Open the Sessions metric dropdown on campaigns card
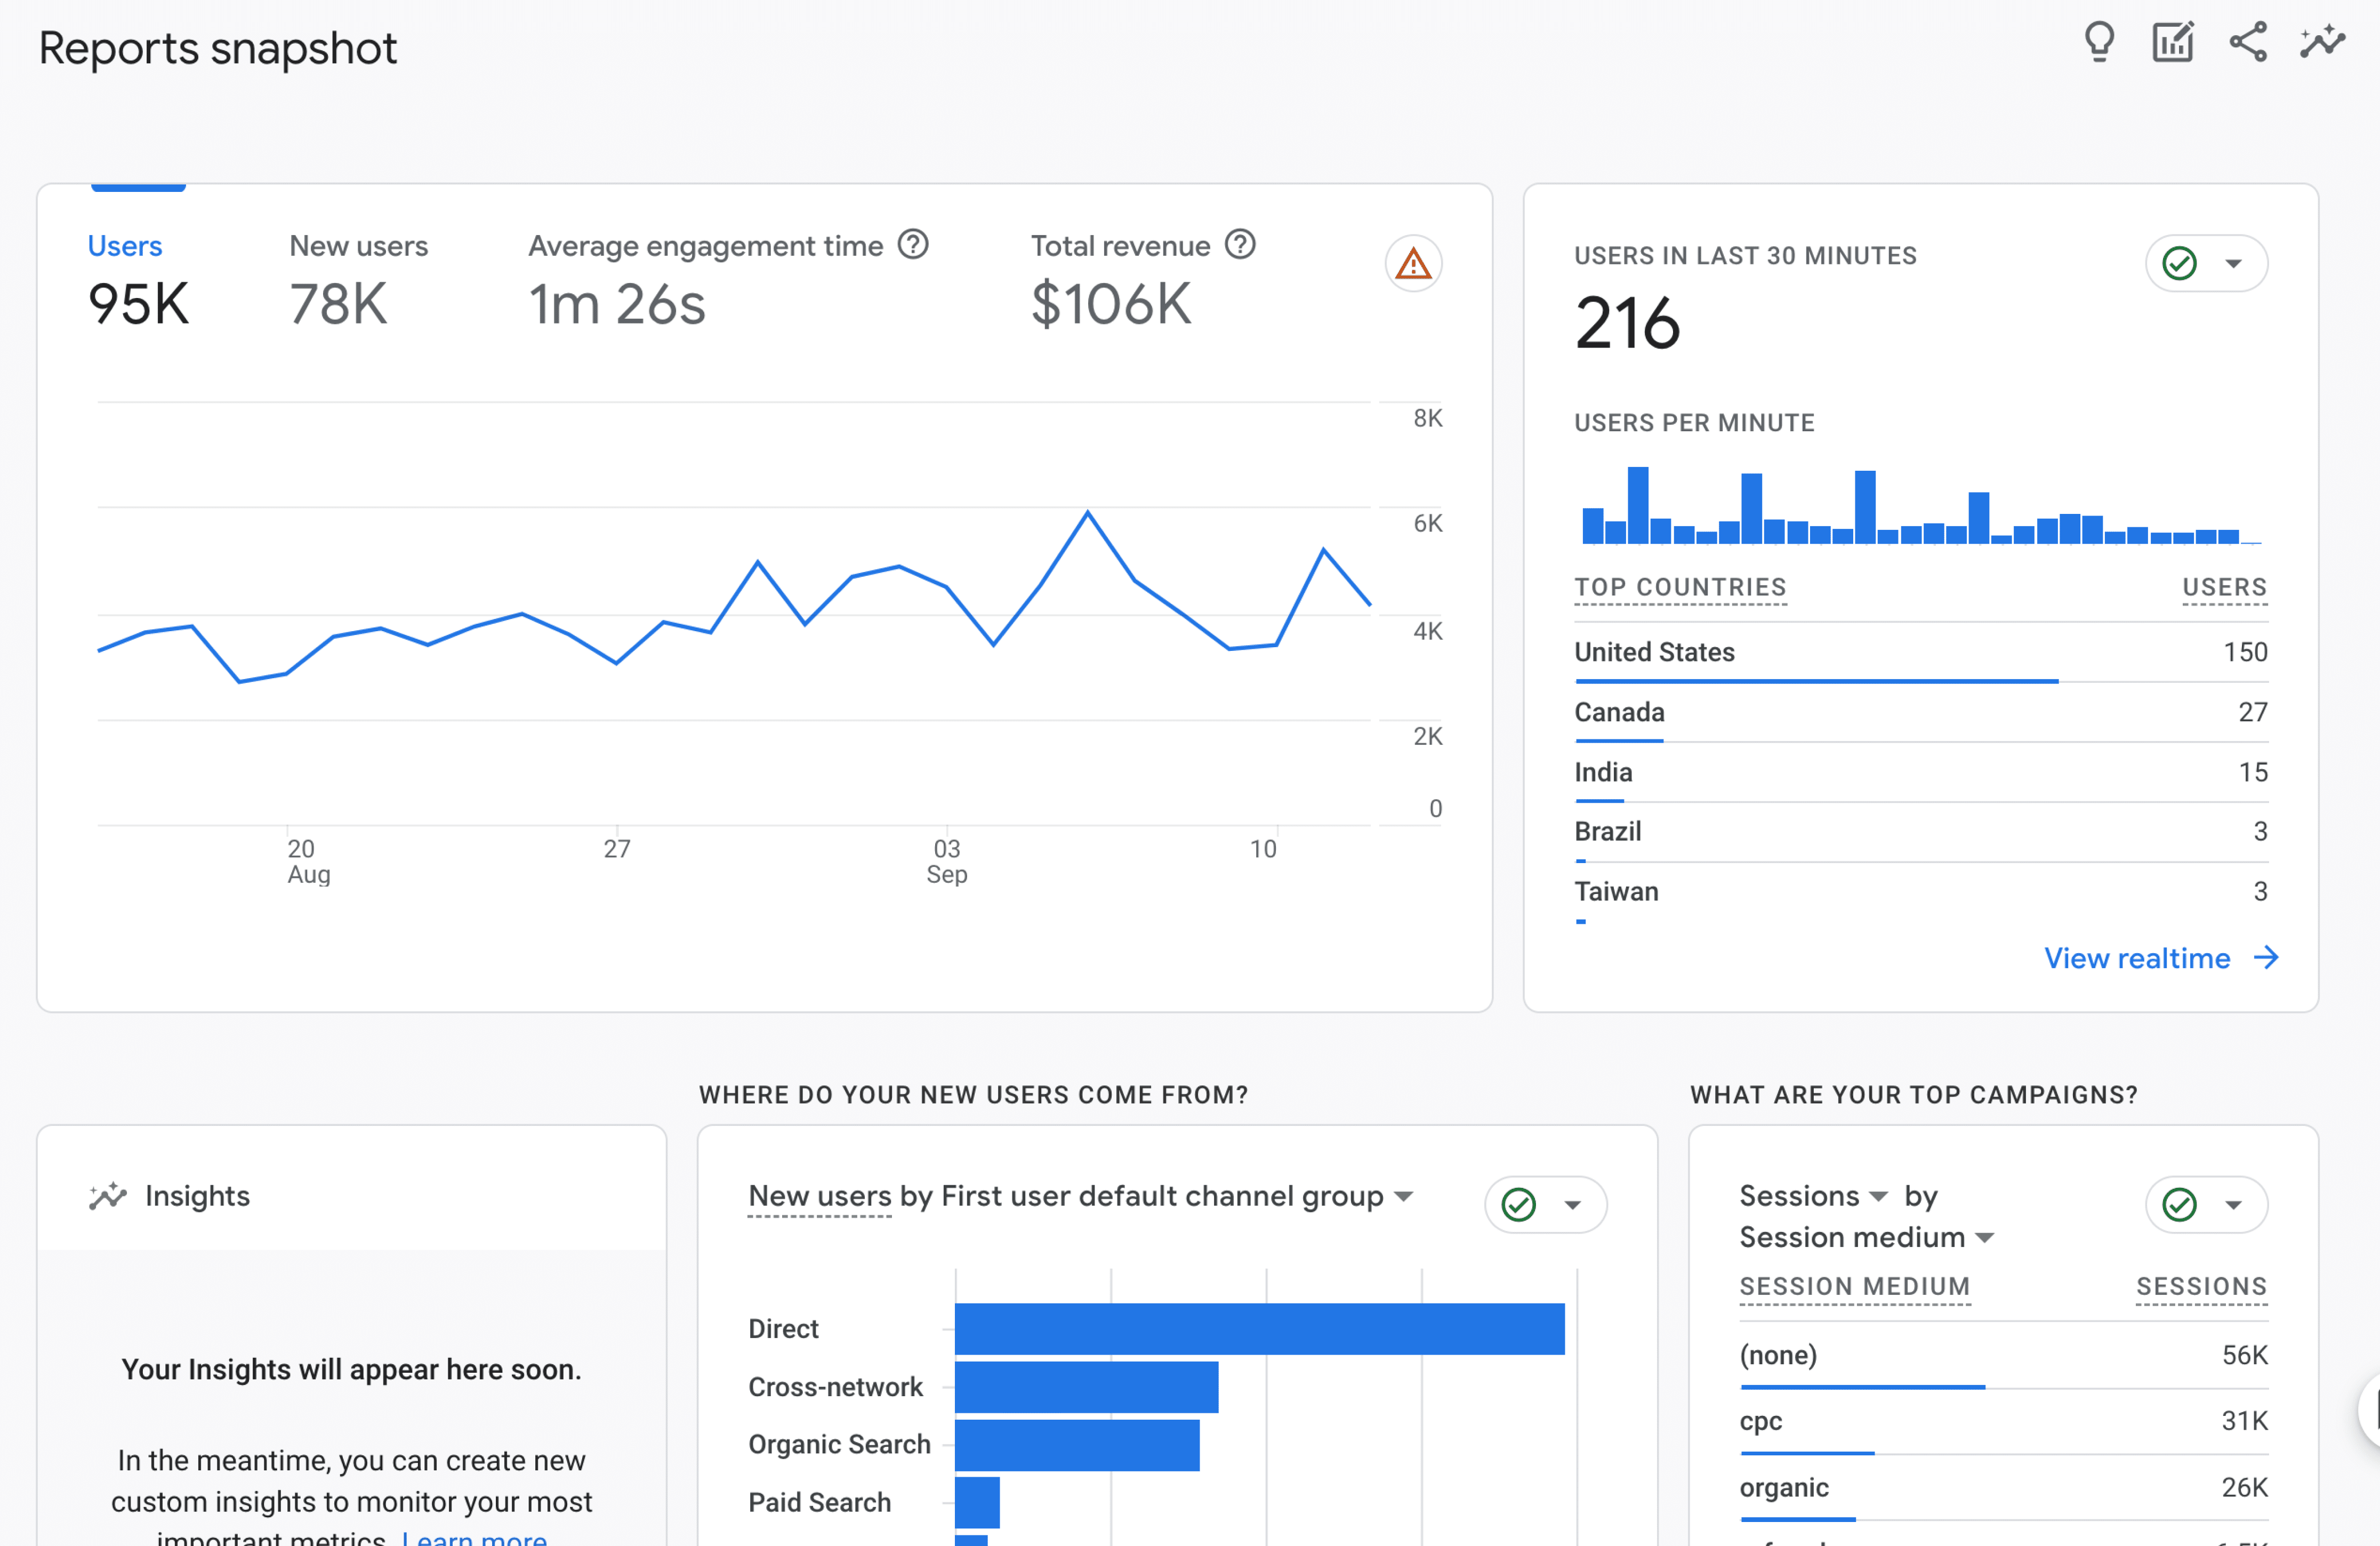This screenshot has height=1546, width=2380. (1879, 1196)
